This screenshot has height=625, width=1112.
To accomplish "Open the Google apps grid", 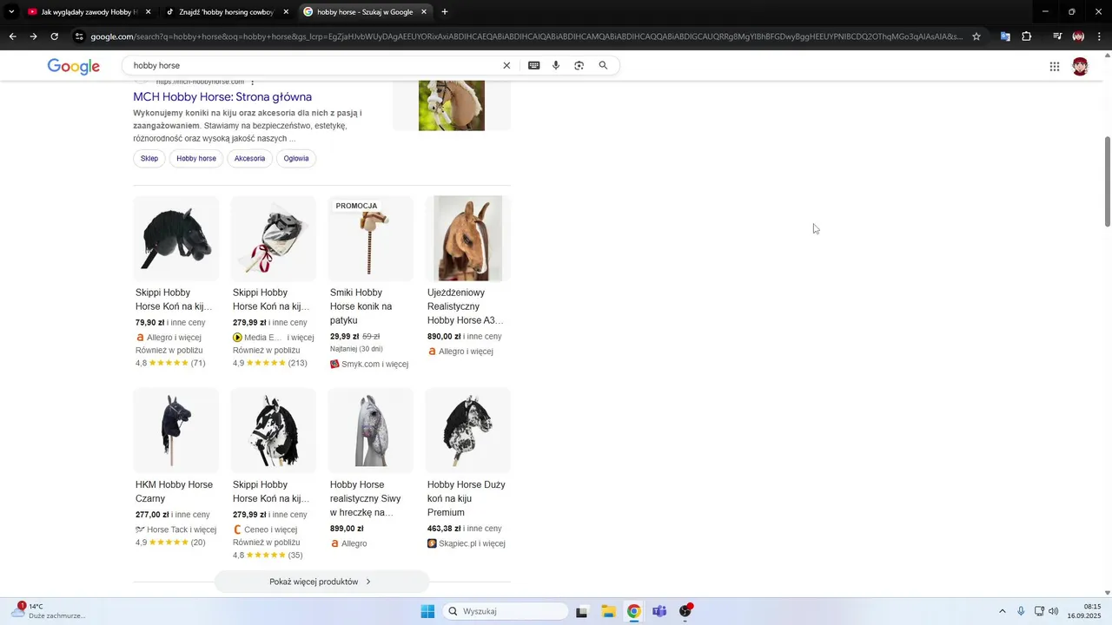I will coord(1055,67).
